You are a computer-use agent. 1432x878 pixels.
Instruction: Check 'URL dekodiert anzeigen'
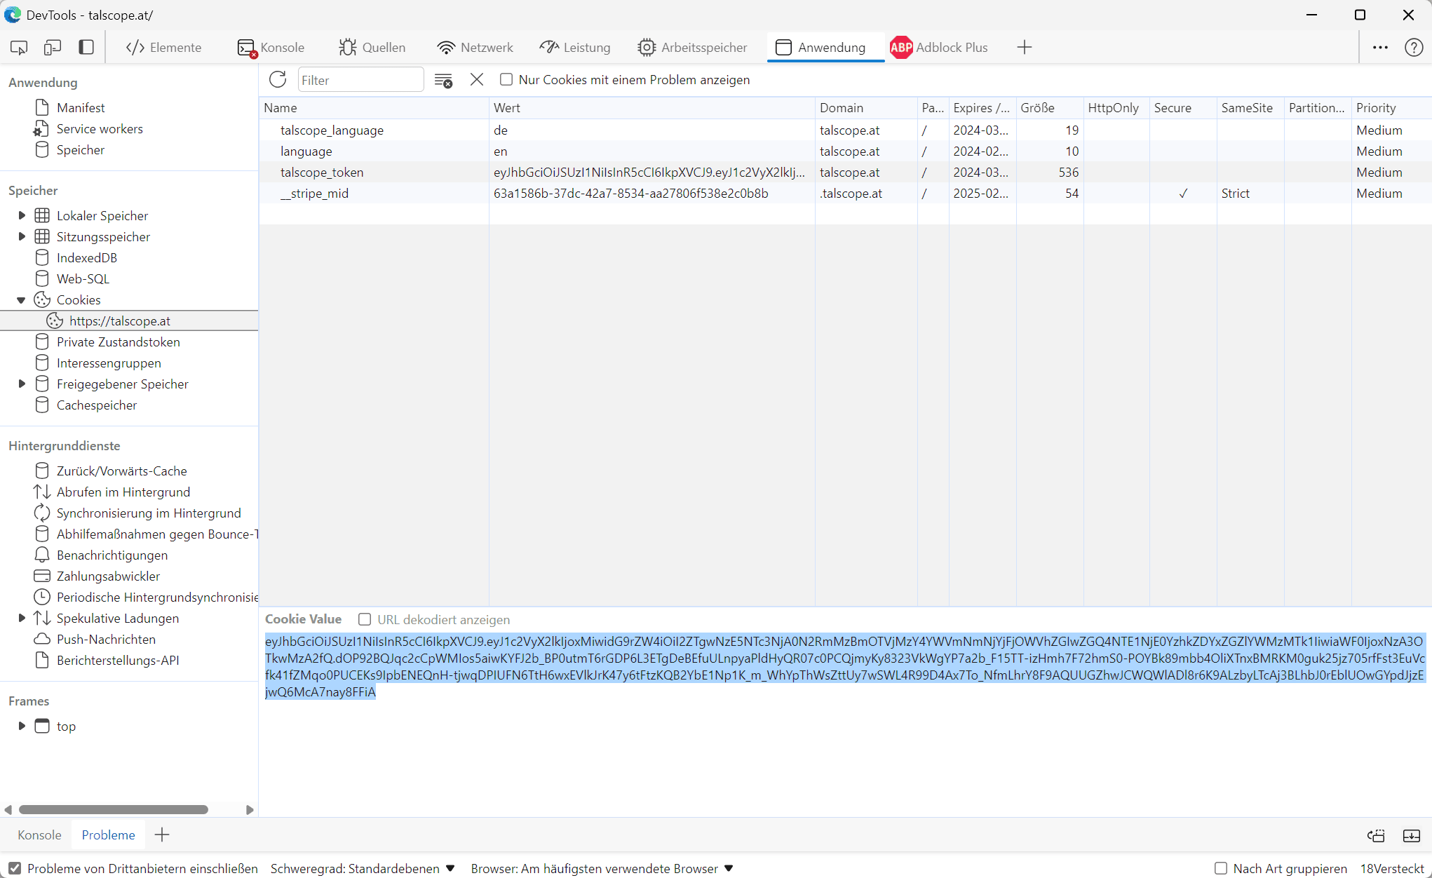pos(365,619)
